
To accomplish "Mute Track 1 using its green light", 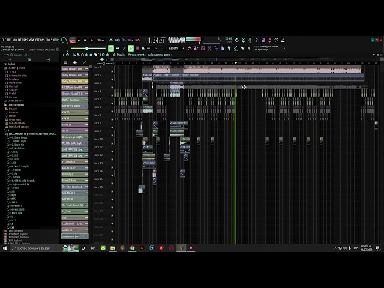I will (x=112, y=71).
